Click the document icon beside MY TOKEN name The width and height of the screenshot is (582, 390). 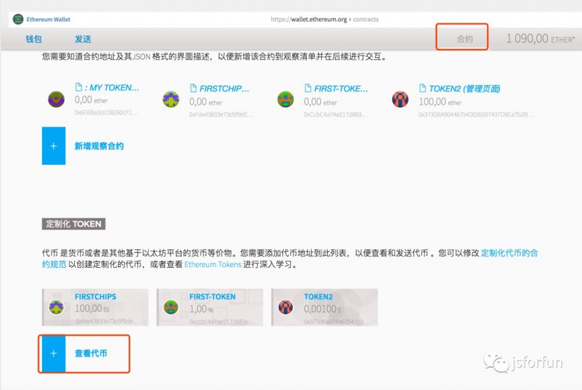(78, 87)
